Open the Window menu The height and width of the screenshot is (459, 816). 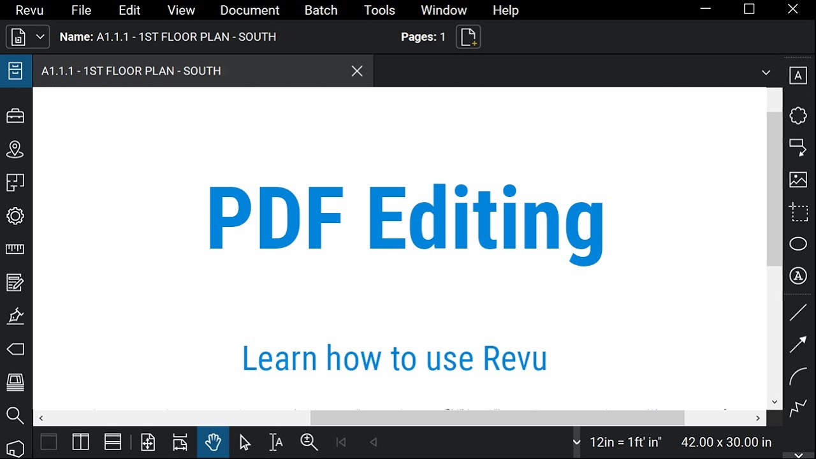coord(444,10)
